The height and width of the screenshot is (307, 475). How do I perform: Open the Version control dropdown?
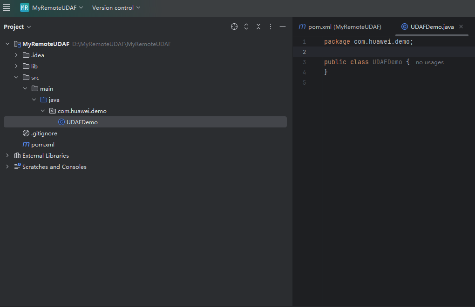coord(116,7)
